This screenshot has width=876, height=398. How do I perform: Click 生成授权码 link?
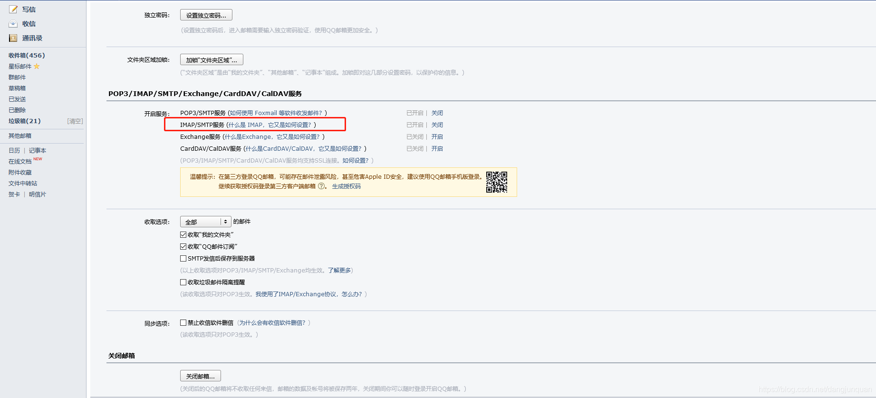(347, 186)
